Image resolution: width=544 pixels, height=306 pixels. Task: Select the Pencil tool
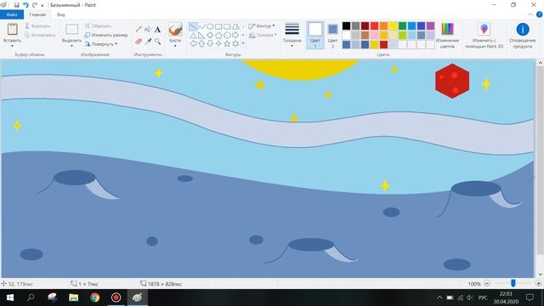(139, 30)
